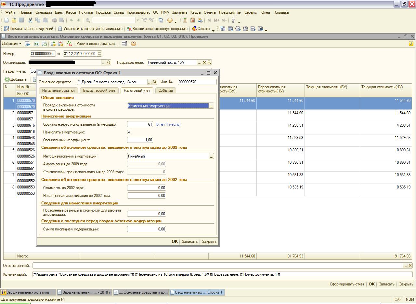Click the Инв. № field in the dialog
The image size is (416, 304).
pyautogui.click(x=197, y=82)
